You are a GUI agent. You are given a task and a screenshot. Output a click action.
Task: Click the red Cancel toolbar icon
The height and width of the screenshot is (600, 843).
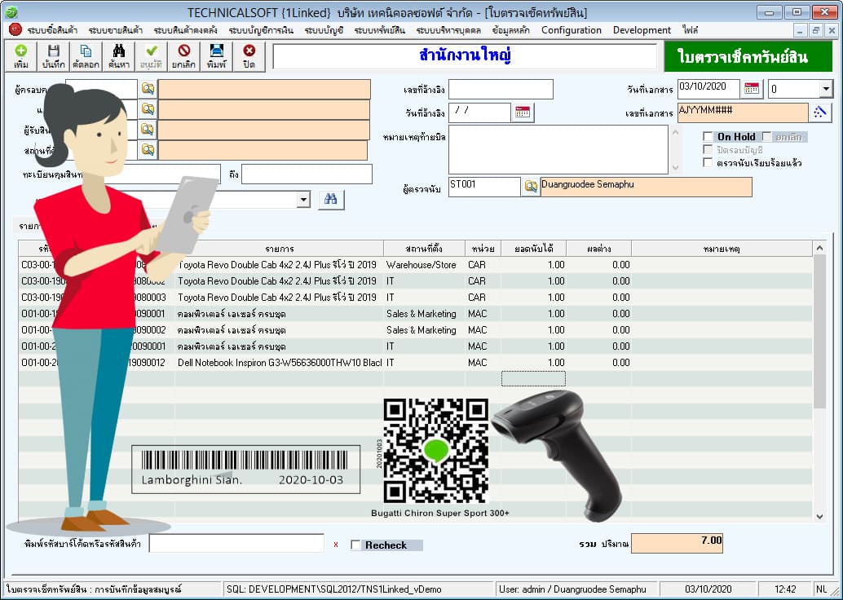pos(184,56)
